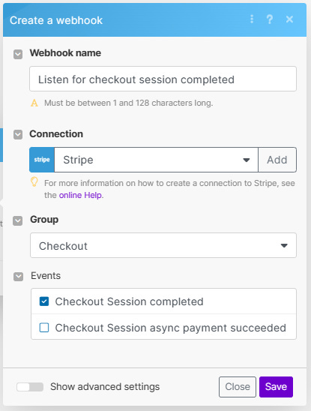Open the Stripe connection dropdown
311x411 pixels.
[x=156, y=160]
